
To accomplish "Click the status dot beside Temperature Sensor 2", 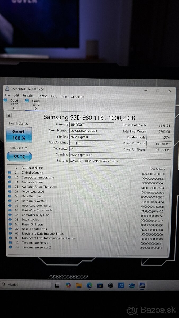I will 10,247.
